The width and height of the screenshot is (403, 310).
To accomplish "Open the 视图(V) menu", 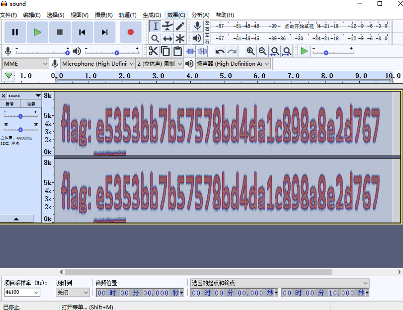I will [x=79, y=15].
